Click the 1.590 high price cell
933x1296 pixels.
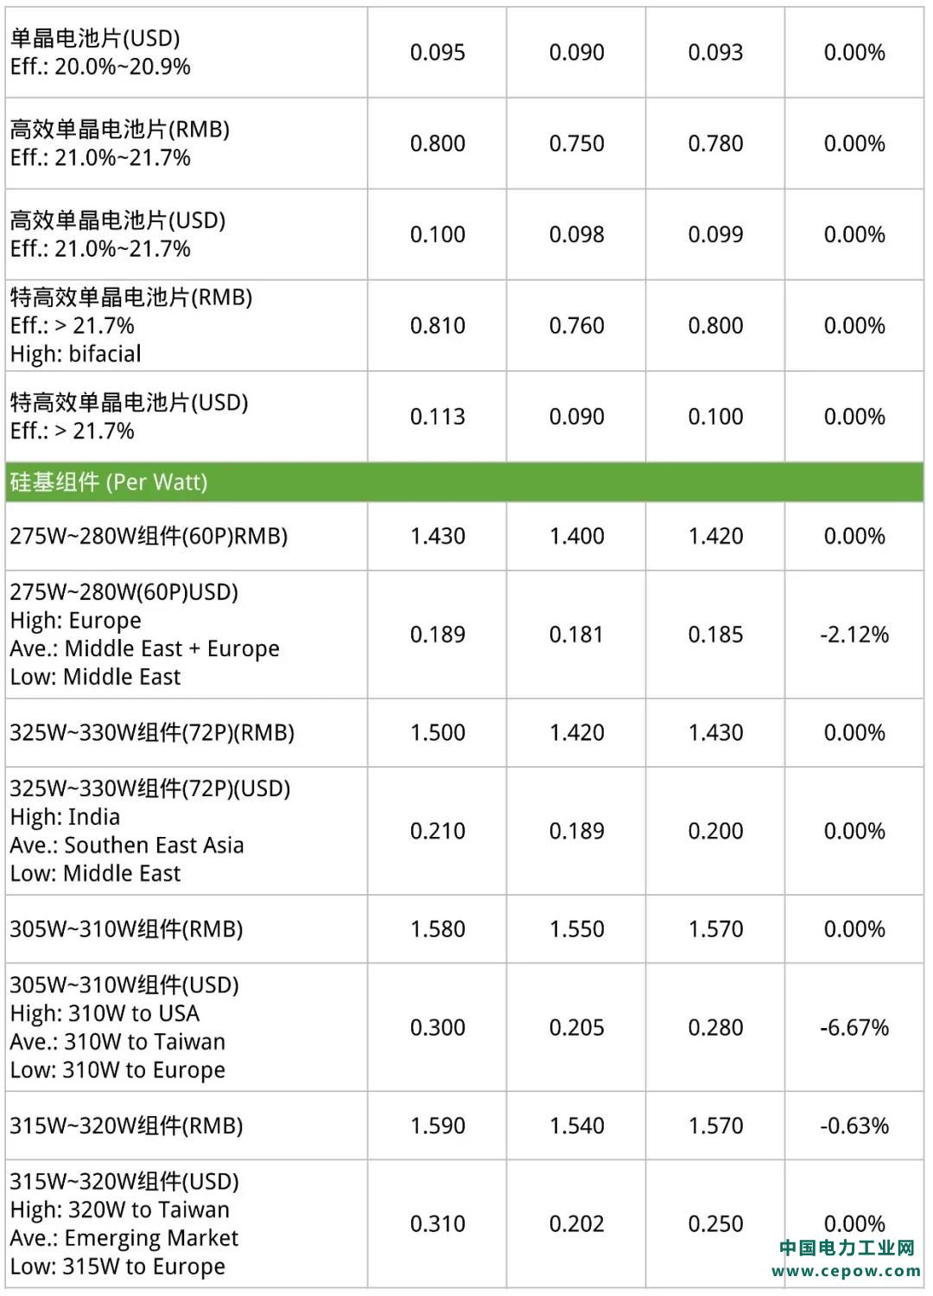[x=438, y=1126]
